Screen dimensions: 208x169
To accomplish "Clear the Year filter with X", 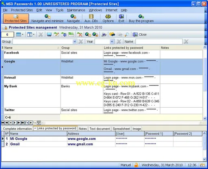I will 119,41.
